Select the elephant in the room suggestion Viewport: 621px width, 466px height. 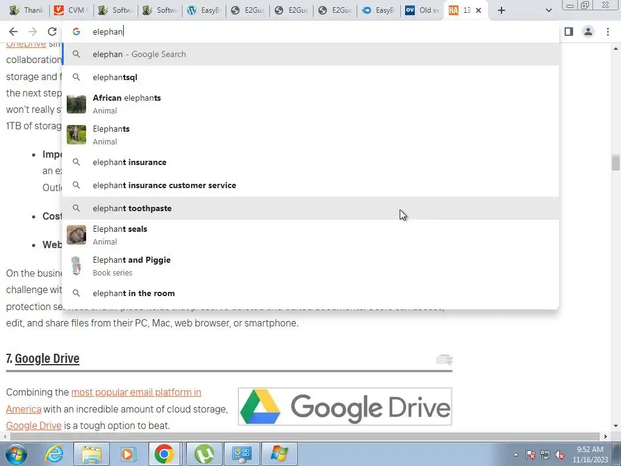pyautogui.click(x=310, y=293)
